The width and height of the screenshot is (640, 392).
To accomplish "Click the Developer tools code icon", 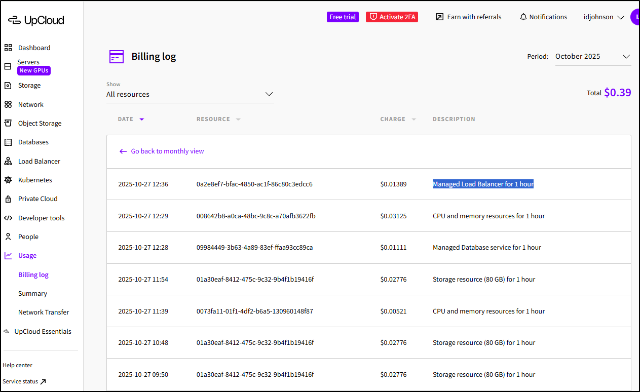I will point(8,218).
